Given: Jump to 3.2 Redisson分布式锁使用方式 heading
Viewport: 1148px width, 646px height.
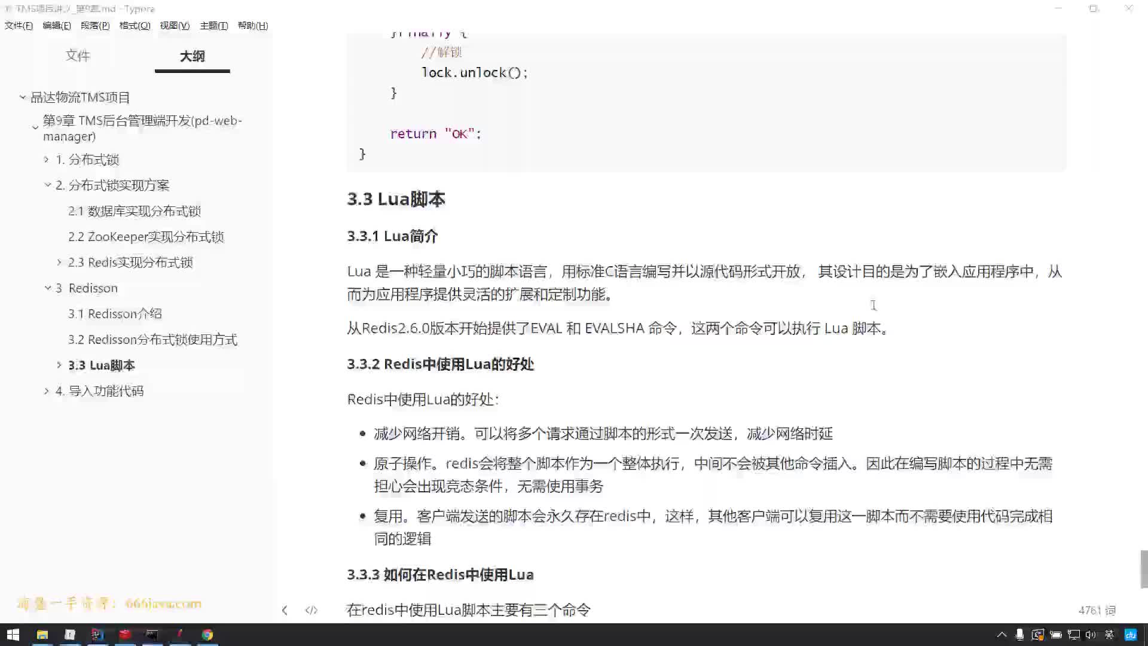Looking at the screenshot, I should [152, 340].
